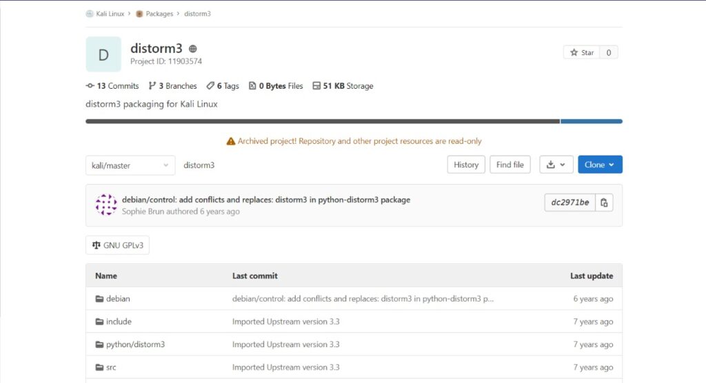Click the public globe visibility icon
The image size is (706, 383).
coord(193,49)
